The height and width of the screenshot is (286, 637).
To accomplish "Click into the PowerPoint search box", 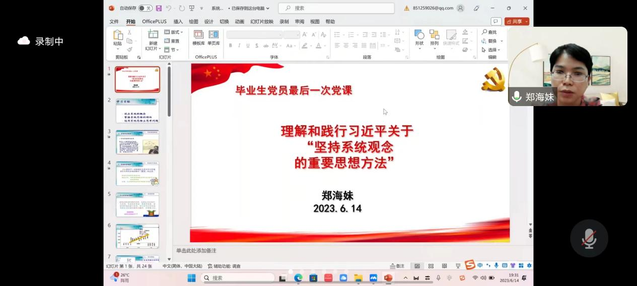I will [336, 8].
